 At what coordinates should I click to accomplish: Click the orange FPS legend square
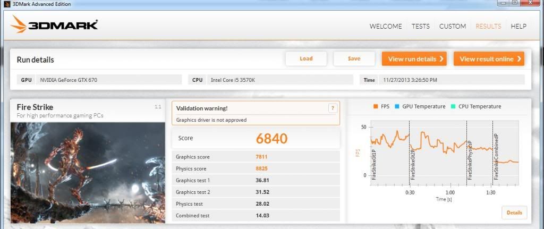[376, 106]
